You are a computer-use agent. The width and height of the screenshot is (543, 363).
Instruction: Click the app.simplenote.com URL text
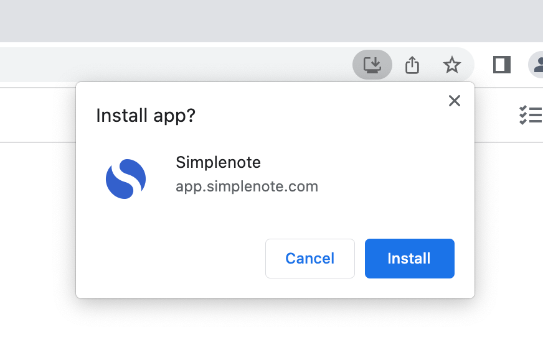pos(247,186)
